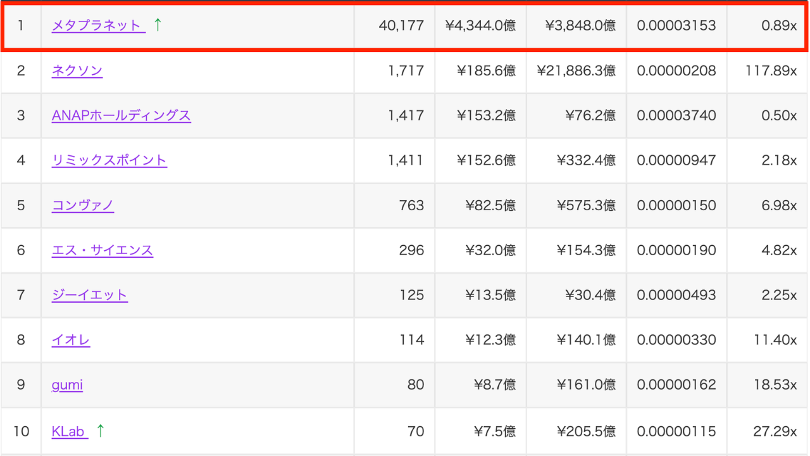Select the ¥152.6億 value cell

(486, 161)
